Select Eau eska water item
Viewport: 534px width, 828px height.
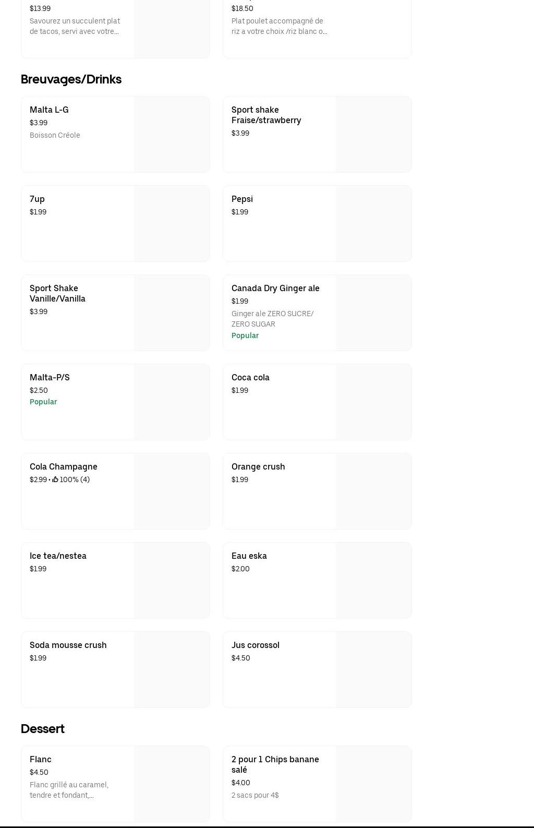click(249, 556)
